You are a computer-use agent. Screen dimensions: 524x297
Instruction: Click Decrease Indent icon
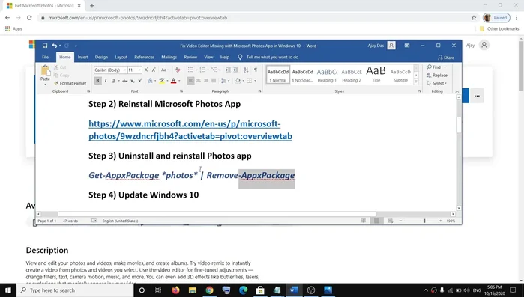(228, 70)
